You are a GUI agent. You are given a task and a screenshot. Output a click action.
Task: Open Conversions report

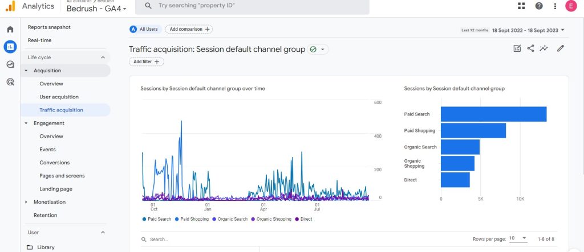(54, 163)
